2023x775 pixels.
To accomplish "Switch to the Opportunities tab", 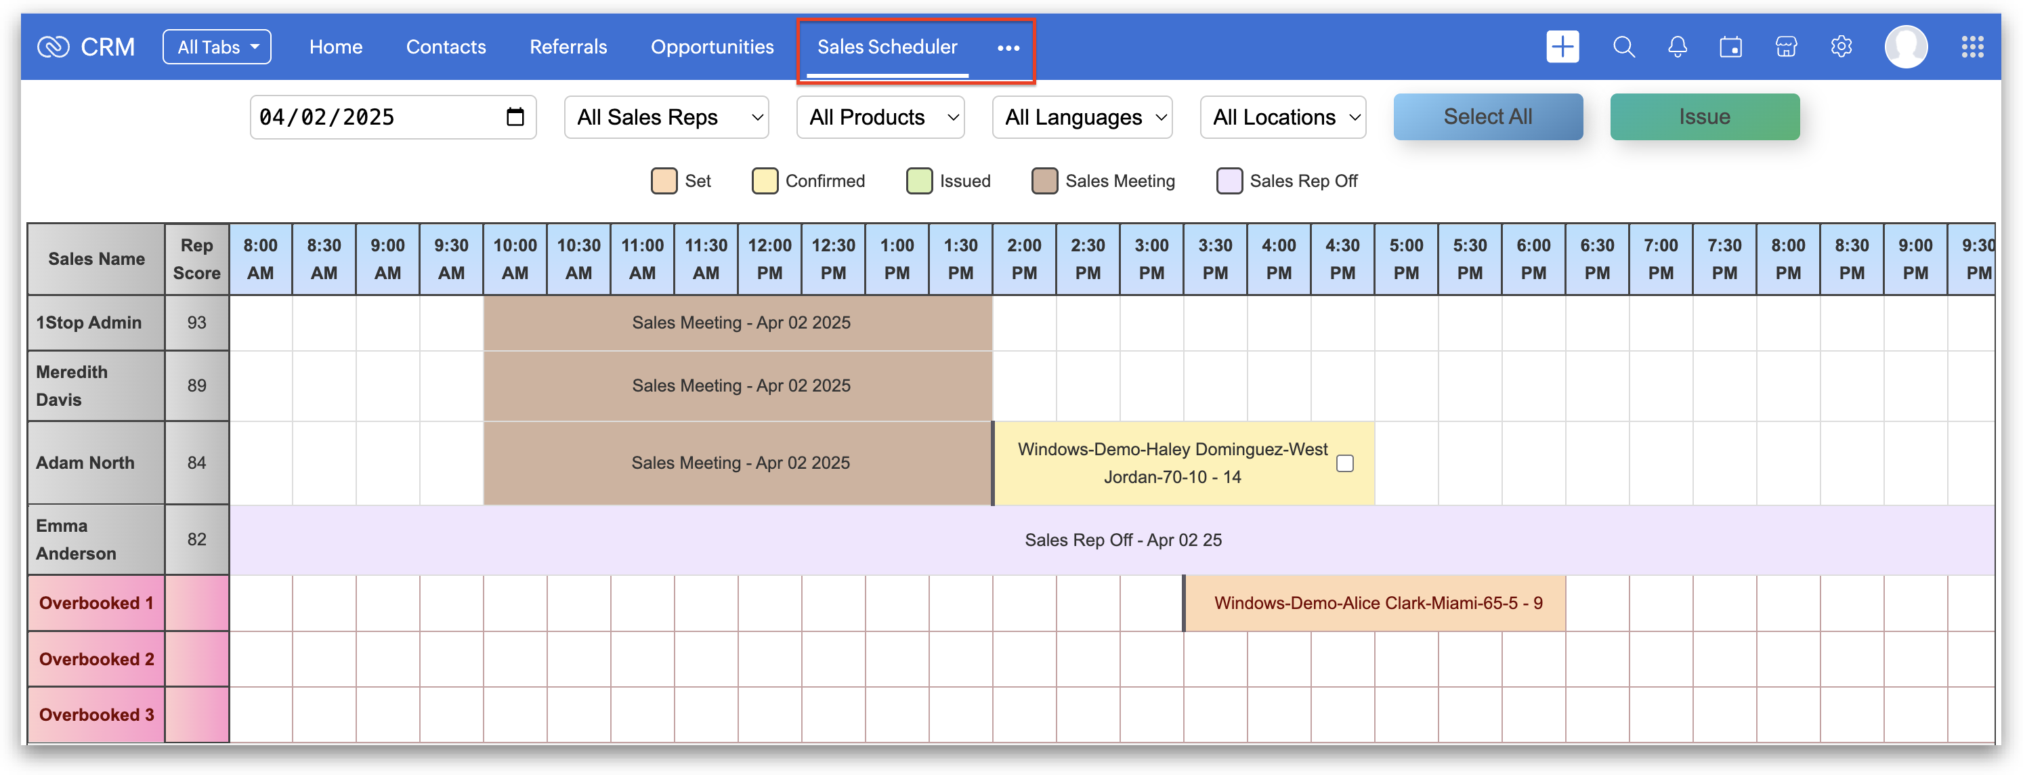I will (712, 47).
